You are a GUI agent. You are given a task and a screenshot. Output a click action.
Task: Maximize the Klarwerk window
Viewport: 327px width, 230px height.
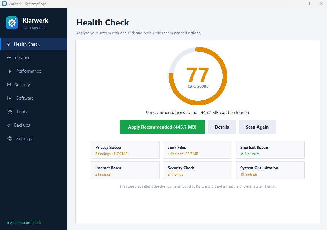[308, 4]
